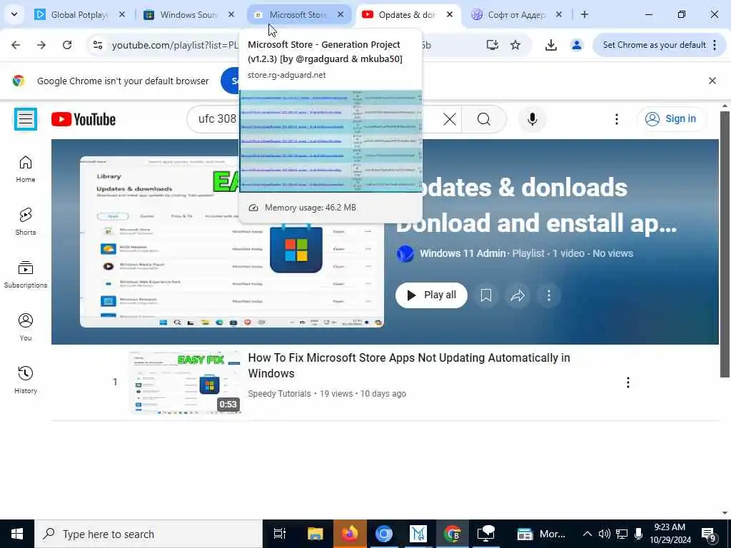
Task: Open the notification center
Action: tap(709, 534)
